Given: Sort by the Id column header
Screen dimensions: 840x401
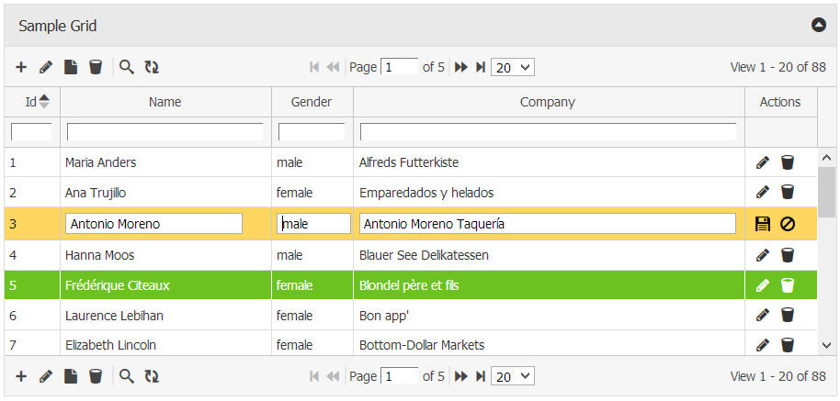Looking at the screenshot, I should 32,102.
